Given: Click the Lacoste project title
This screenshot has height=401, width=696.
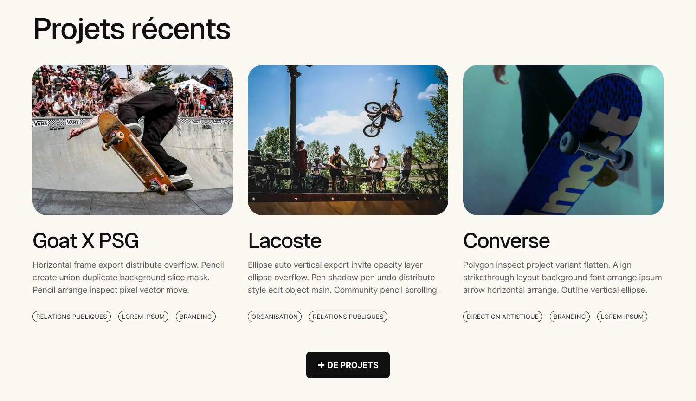Looking at the screenshot, I should point(284,241).
